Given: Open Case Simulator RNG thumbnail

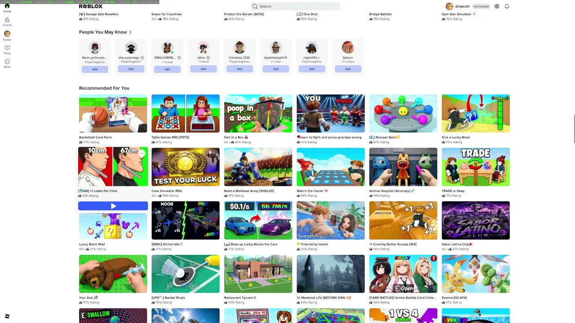Looking at the screenshot, I should [x=186, y=167].
